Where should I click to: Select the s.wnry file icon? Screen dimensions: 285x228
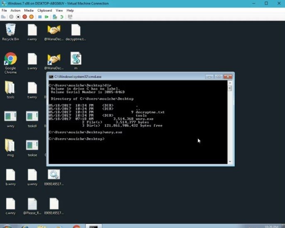click(32, 61)
